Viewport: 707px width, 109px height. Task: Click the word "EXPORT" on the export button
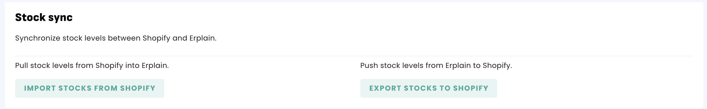coord(385,88)
